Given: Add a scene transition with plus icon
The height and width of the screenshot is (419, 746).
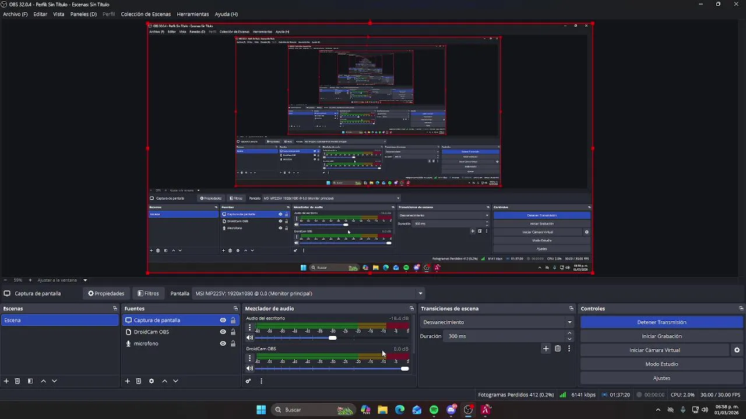Looking at the screenshot, I should point(546,349).
